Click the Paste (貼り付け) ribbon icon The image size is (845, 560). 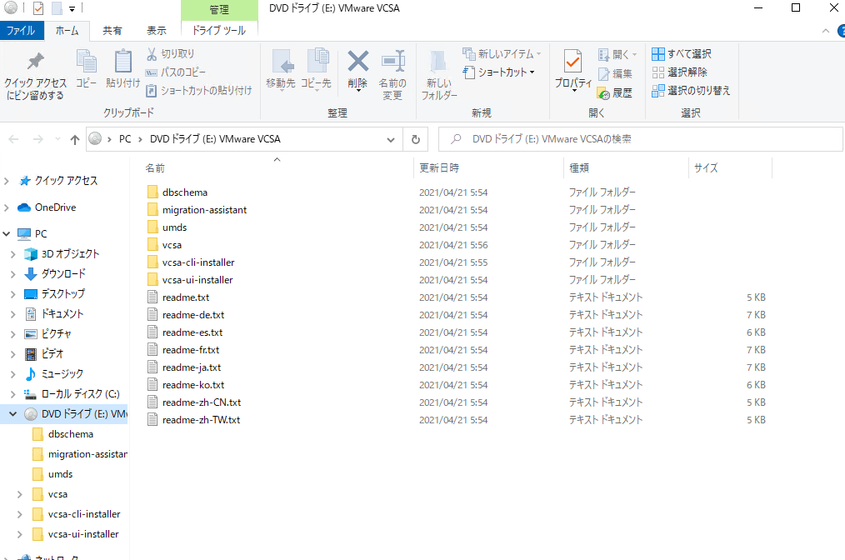(122, 61)
